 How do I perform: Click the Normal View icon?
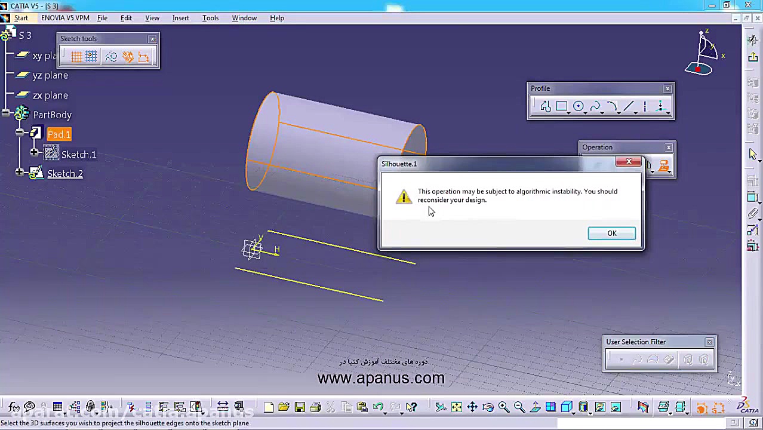[535, 407]
